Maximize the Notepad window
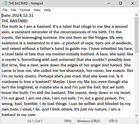Viewport: 139px width, 124px height. click(x=121, y=3)
